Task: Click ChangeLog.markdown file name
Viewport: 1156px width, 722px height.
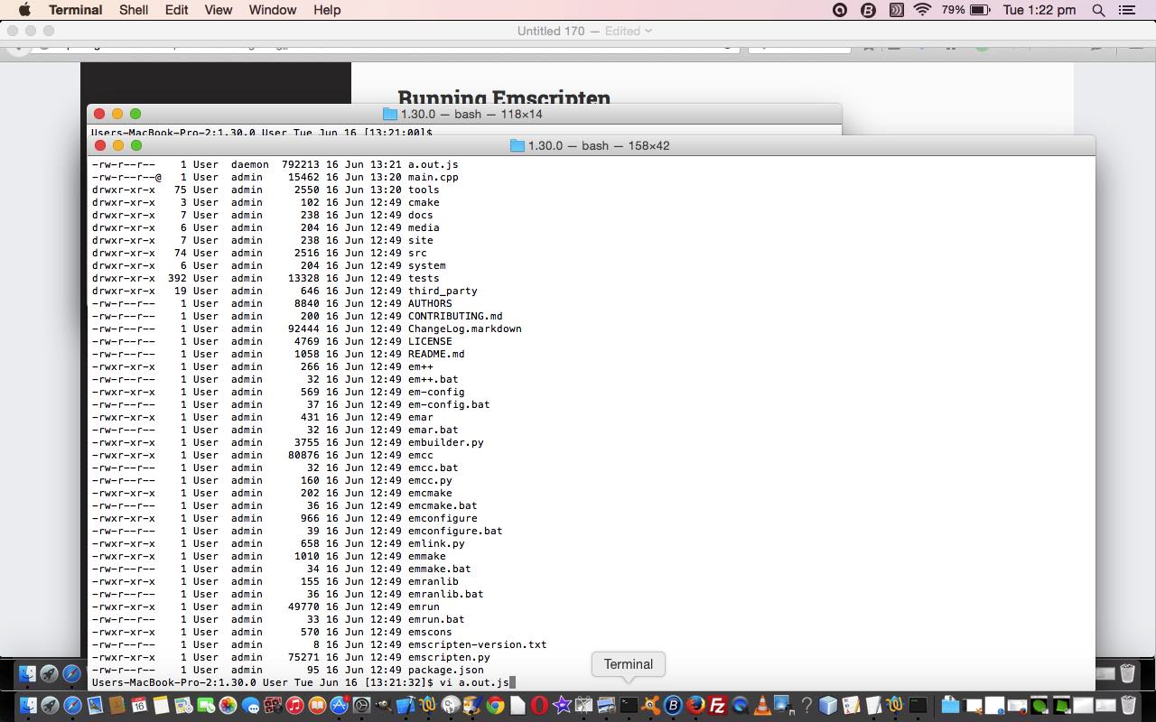Action: 465,329
